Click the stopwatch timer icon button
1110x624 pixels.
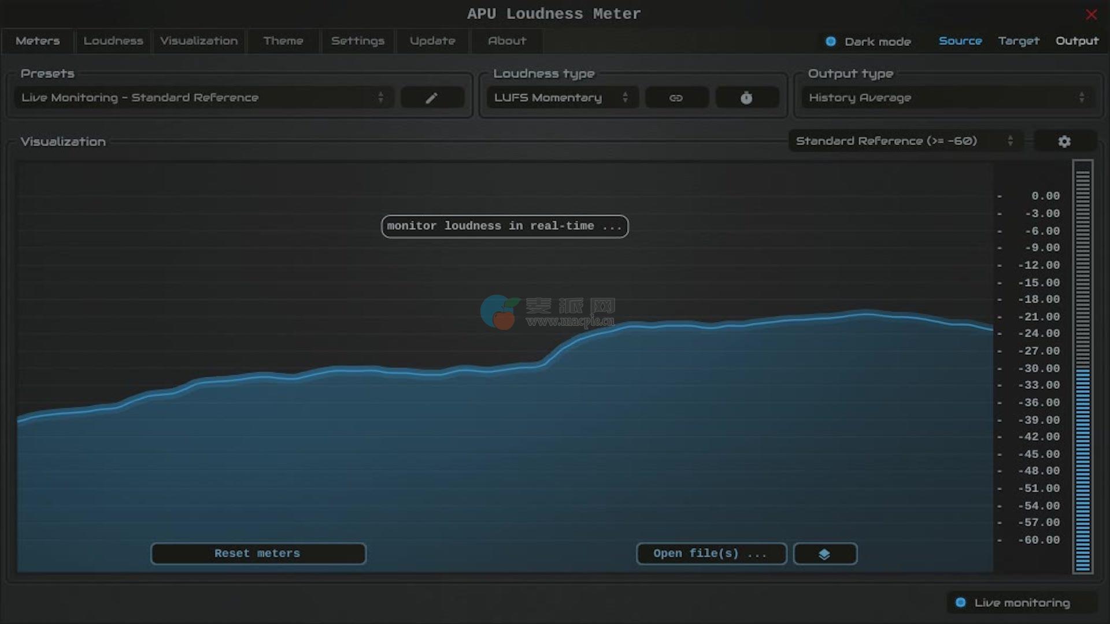[x=746, y=98]
